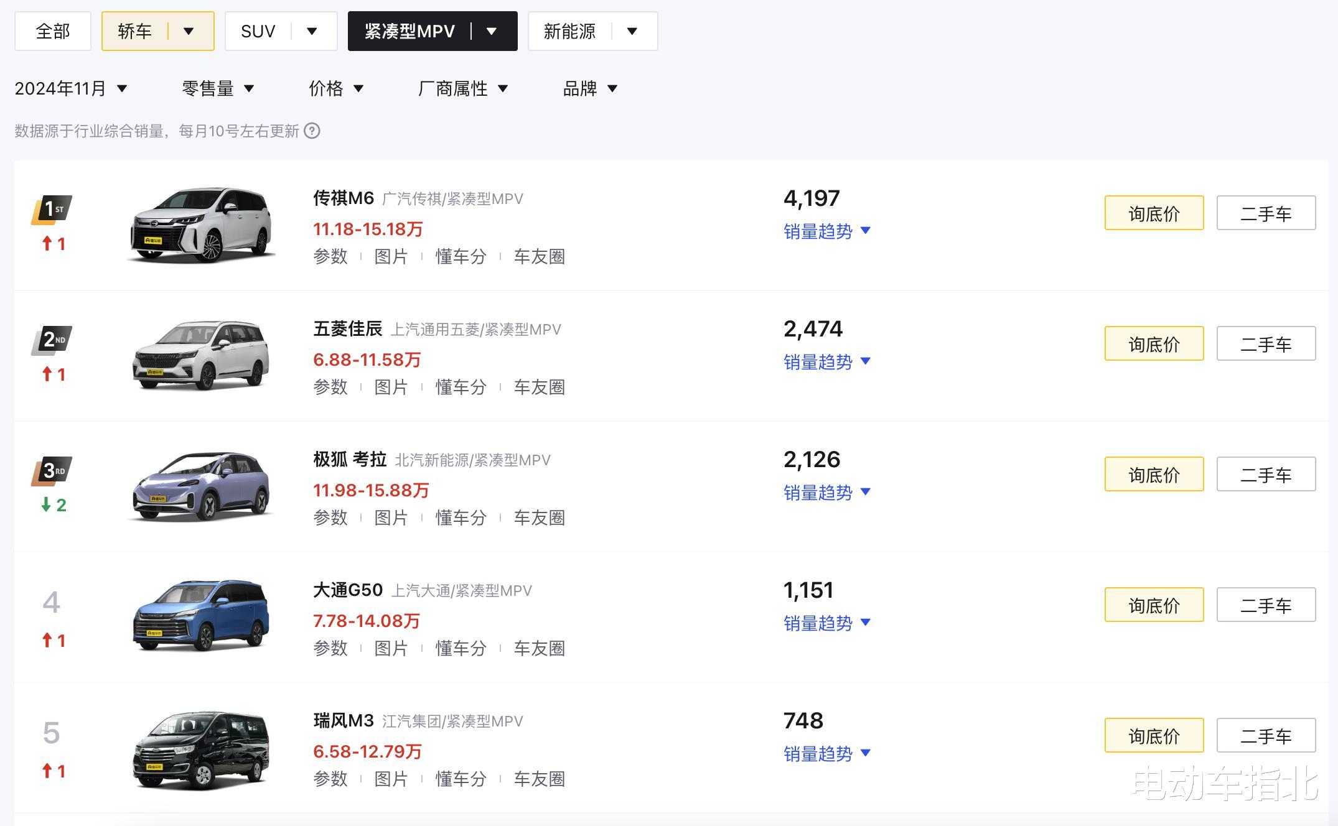Open 懂车分 link for 瑞风M3
The width and height of the screenshot is (1338, 826).
point(461,779)
